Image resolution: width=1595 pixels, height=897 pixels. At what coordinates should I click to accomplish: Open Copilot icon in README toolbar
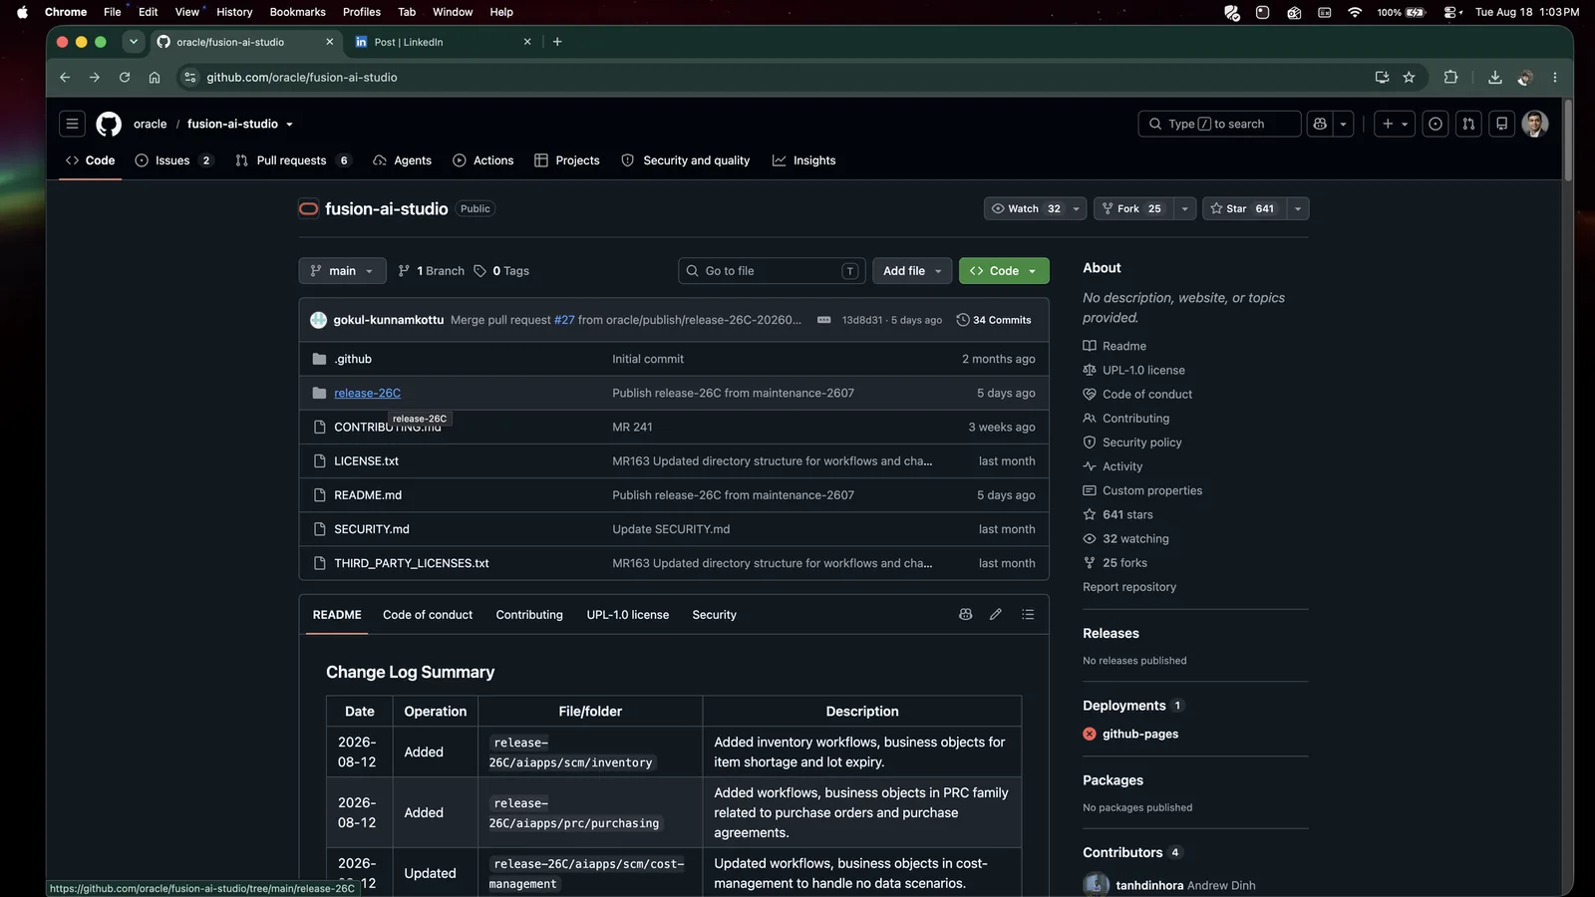click(x=965, y=615)
